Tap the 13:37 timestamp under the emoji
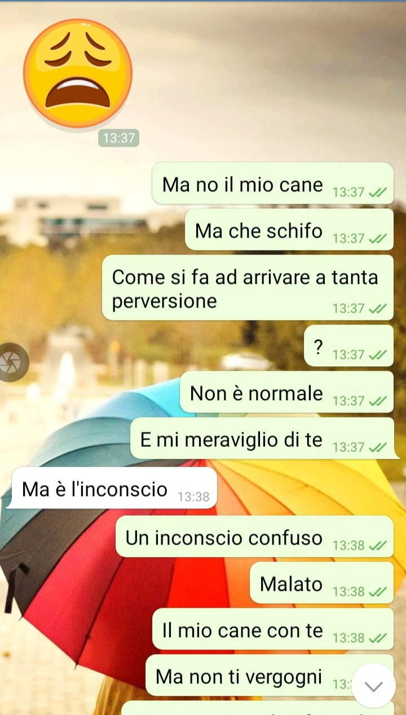The image size is (406, 715). click(x=118, y=138)
